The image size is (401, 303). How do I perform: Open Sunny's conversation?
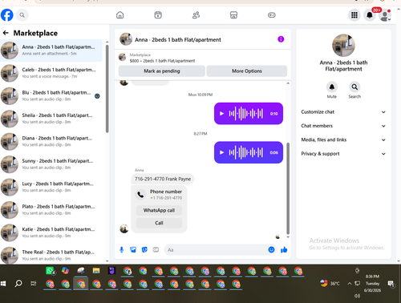[51, 164]
